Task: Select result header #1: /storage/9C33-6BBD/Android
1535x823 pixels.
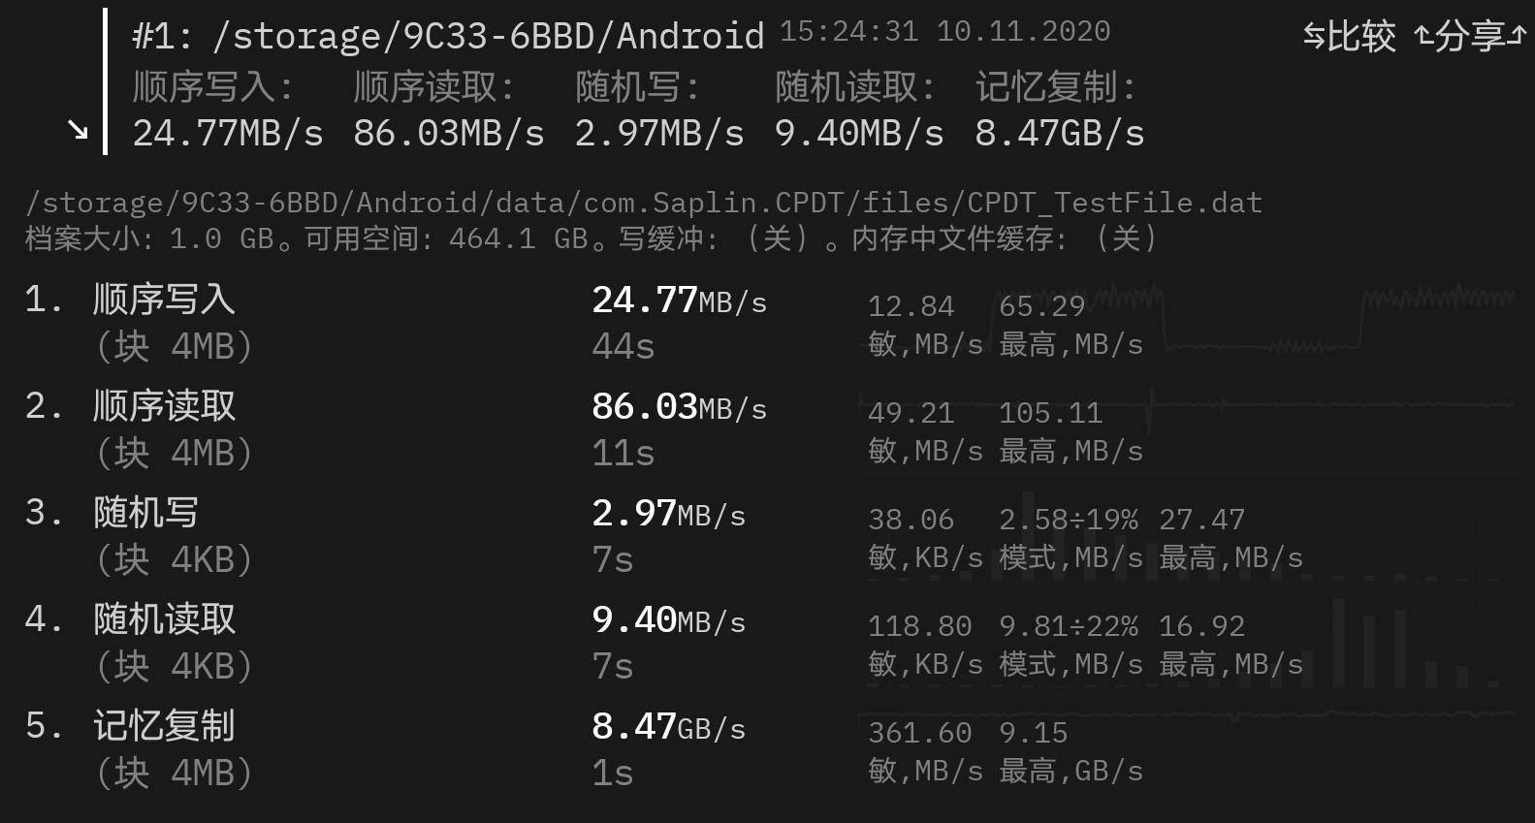Action: click(x=449, y=36)
